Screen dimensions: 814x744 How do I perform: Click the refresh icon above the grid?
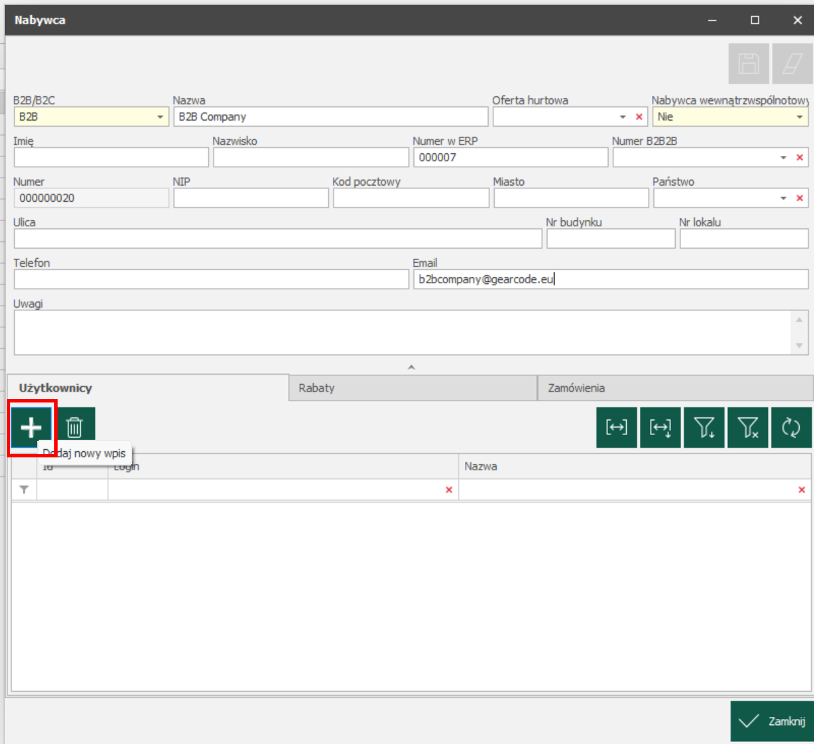pyautogui.click(x=791, y=428)
